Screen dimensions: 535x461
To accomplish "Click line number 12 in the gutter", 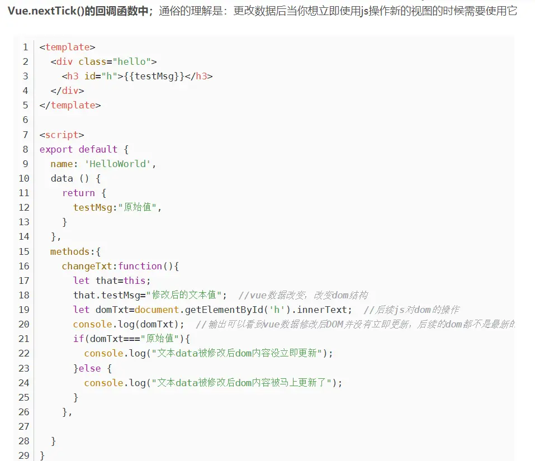I will point(24,207).
